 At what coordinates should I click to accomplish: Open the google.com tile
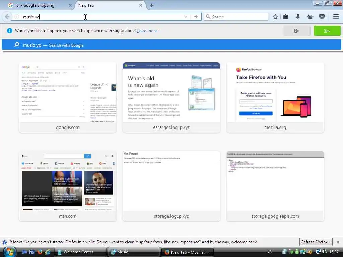[68, 97]
